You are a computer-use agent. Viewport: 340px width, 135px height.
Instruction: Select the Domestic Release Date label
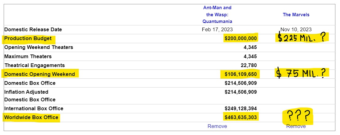tap(33, 30)
